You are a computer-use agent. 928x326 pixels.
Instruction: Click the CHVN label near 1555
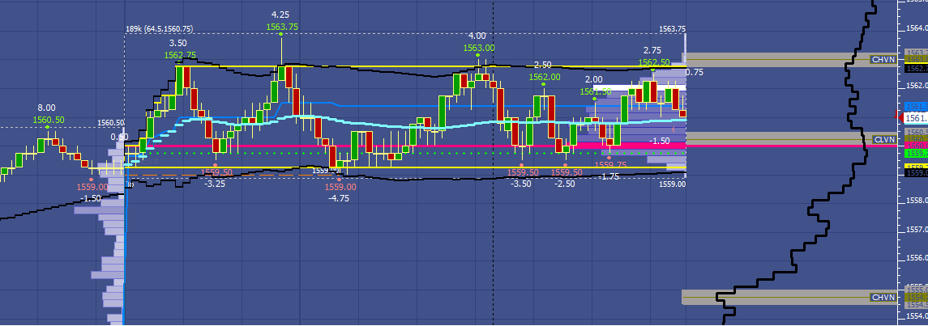[883, 297]
